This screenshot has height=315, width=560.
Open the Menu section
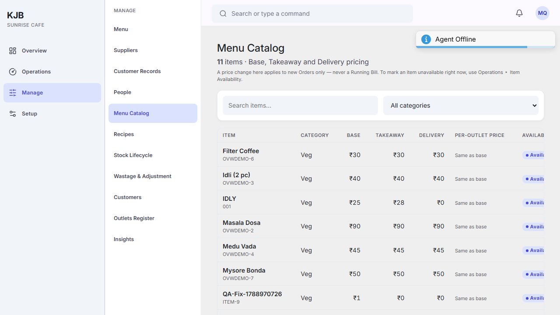click(153, 29)
